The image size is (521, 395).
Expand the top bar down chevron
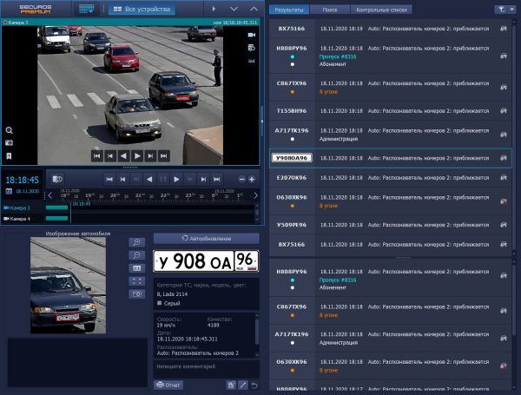[x=234, y=9]
